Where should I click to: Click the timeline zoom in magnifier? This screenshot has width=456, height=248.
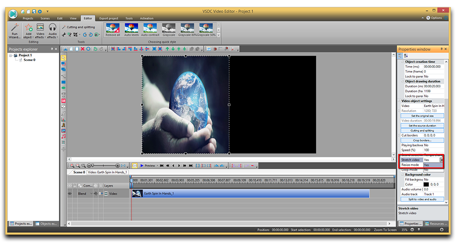(x=72, y=166)
